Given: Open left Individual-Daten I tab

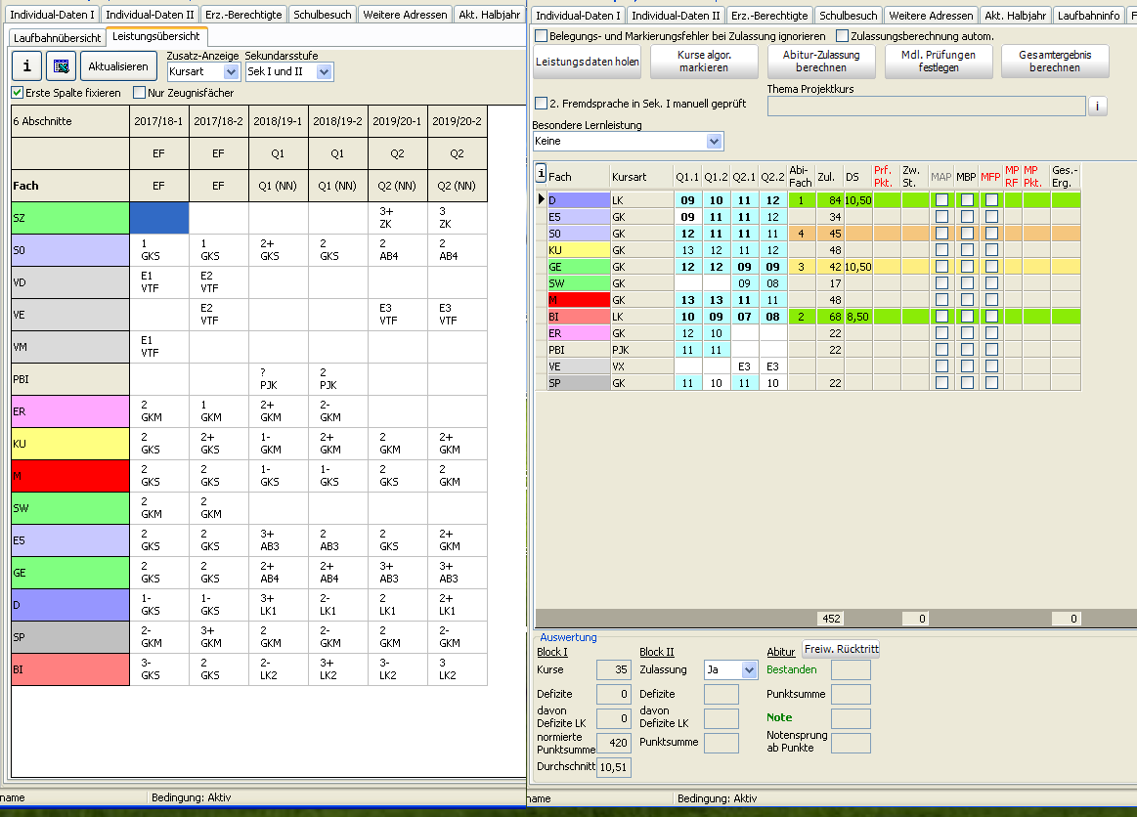Looking at the screenshot, I should click(52, 15).
